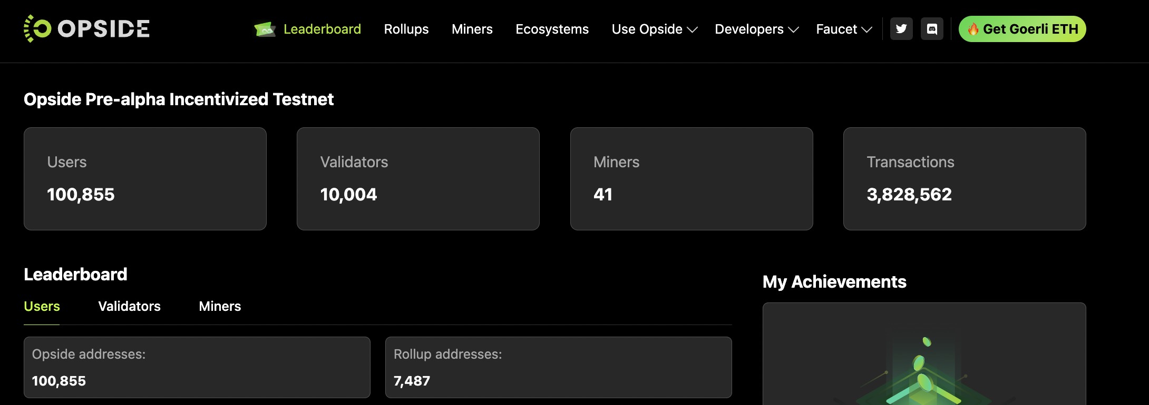Screen dimensions: 1149x405
Task: Expand the Developers dropdown menu
Action: (x=756, y=29)
